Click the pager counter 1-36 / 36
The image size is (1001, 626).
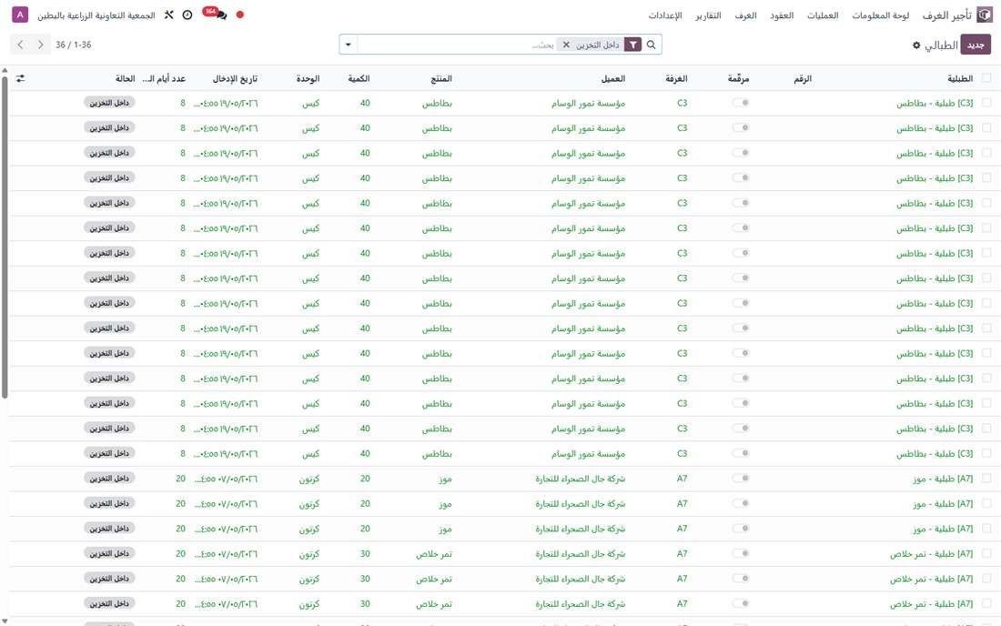tap(74, 45)
